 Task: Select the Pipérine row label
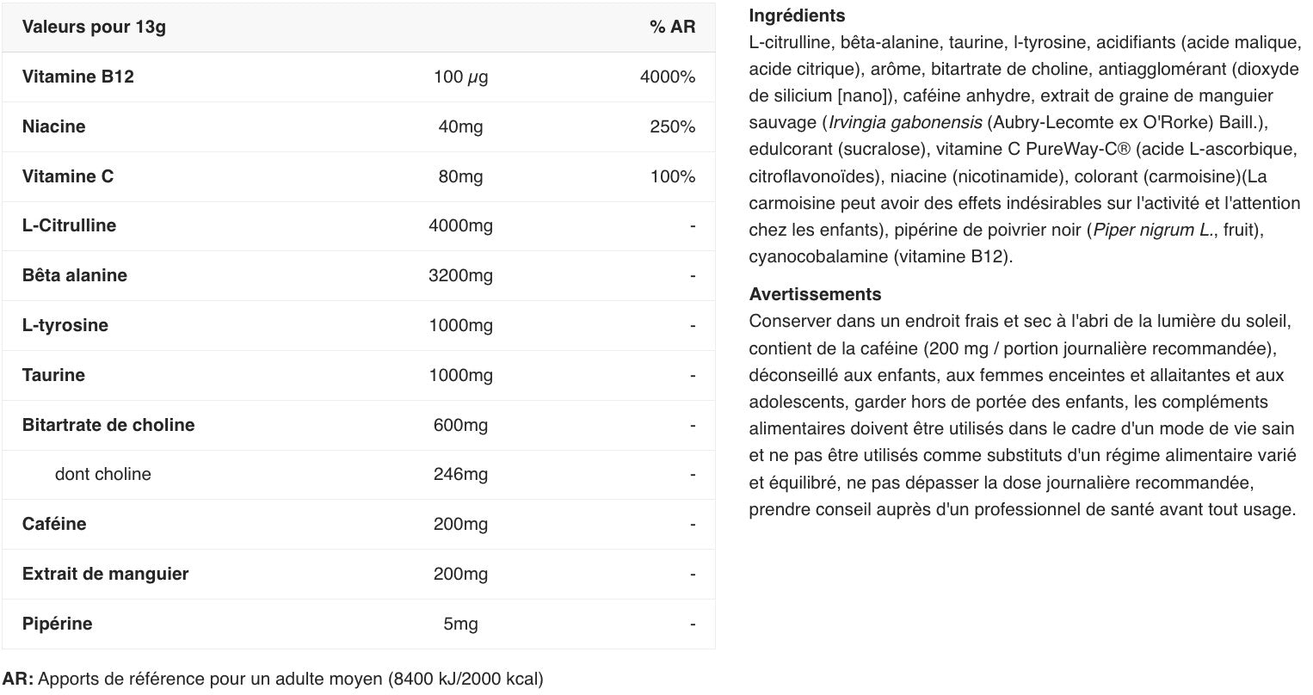[x=58, y=624]
